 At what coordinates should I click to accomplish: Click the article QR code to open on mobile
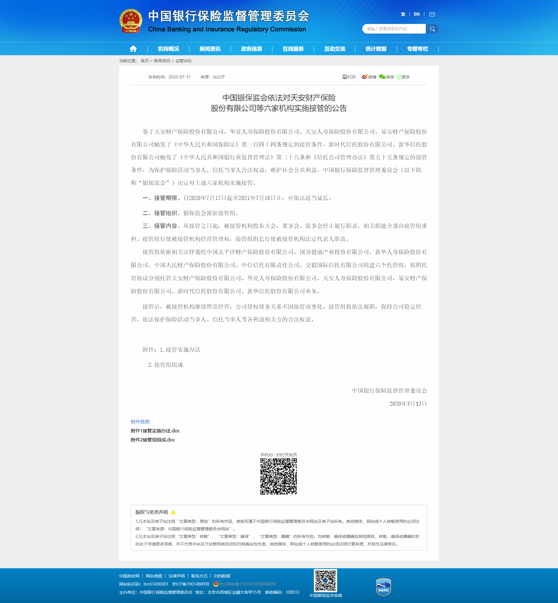click(x=279, y=477)
